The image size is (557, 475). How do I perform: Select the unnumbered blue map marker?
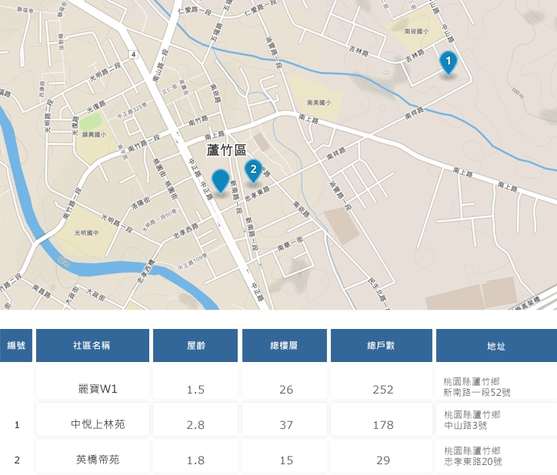(x=221, y=180)
